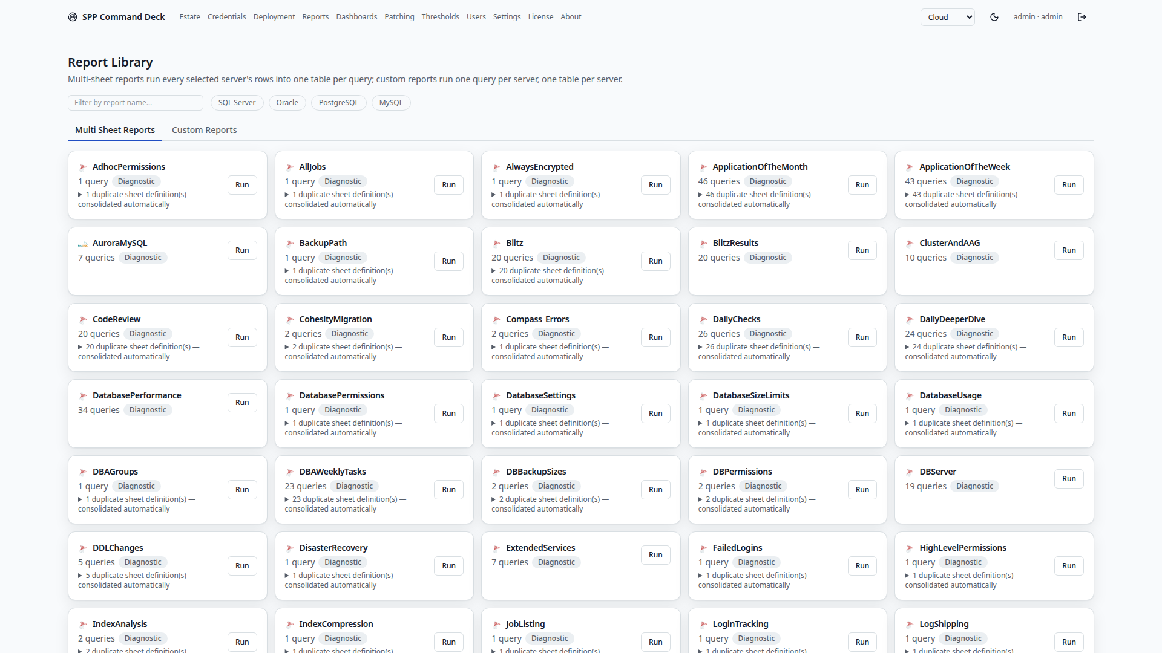Click the AuroraMySQL database icon

coord(83,244)
